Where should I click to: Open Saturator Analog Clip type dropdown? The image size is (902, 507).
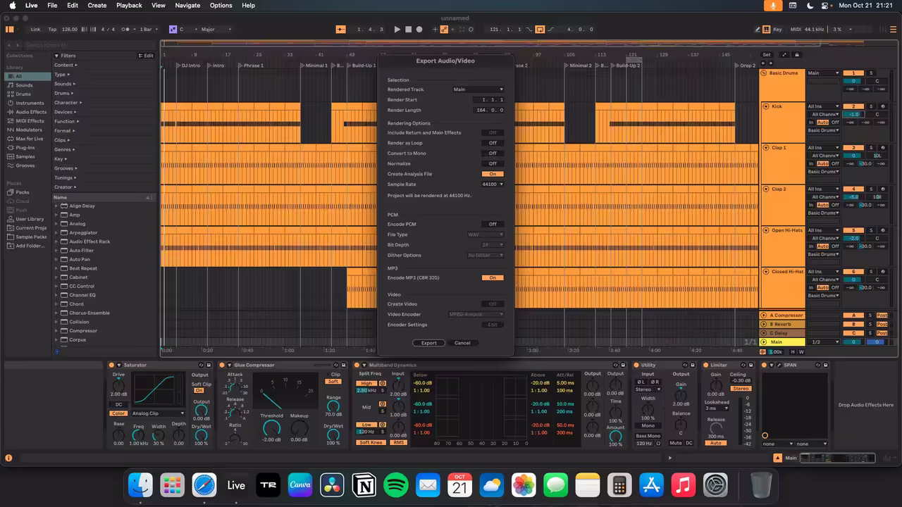pyautogui.click(x=158, y=413)
